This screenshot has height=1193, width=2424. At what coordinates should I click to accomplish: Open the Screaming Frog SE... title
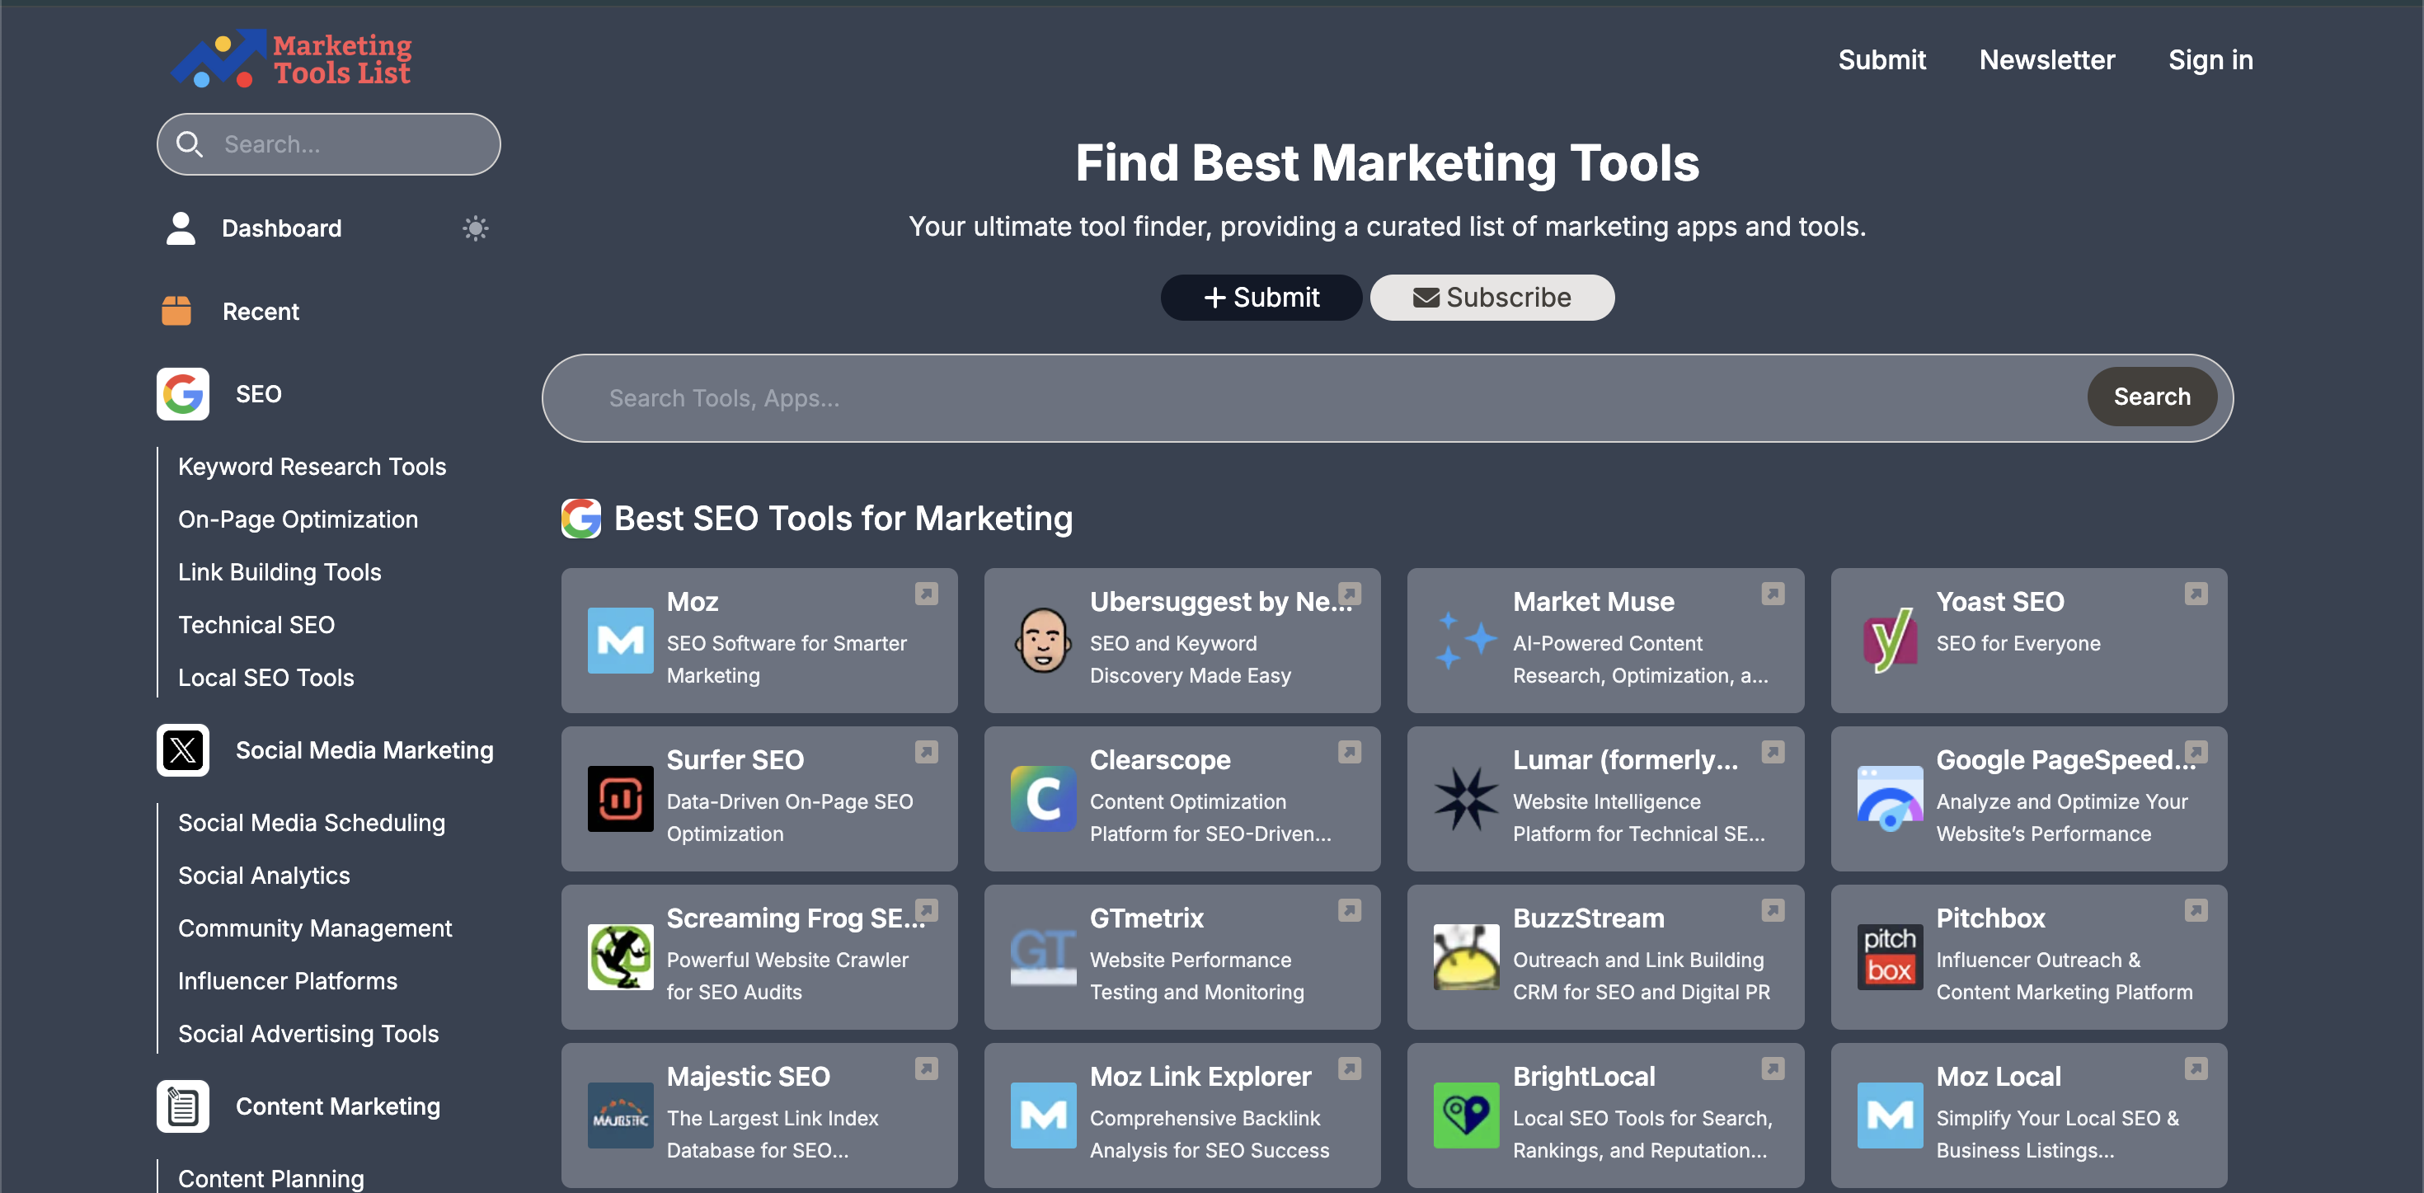795,918
